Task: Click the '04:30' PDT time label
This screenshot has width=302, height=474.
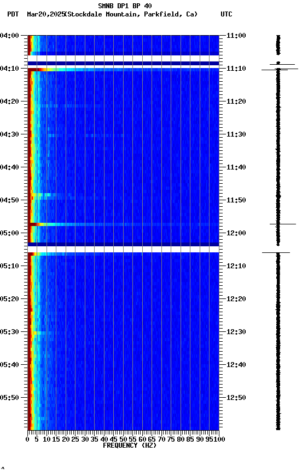Action: point(9,134)
